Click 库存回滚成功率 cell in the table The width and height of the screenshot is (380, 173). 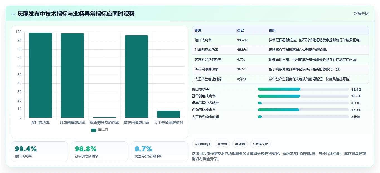[206, 69]
